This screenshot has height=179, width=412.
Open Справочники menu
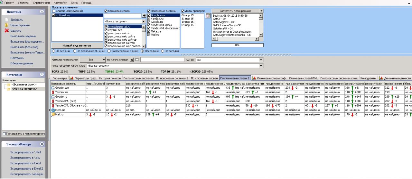click(x=41, y=3)
